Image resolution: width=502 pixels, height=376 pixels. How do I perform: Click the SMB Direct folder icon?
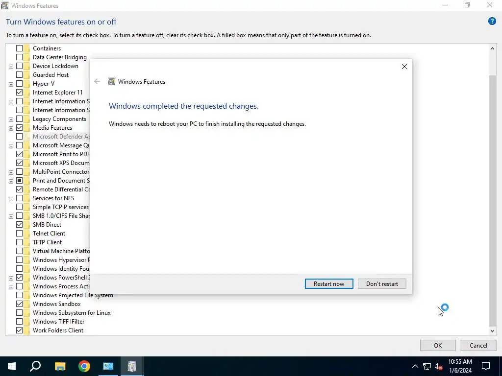click(26, 224)
